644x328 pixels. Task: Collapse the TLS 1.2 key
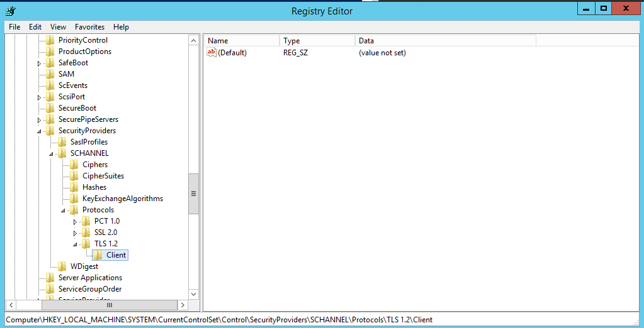point(75,244)
